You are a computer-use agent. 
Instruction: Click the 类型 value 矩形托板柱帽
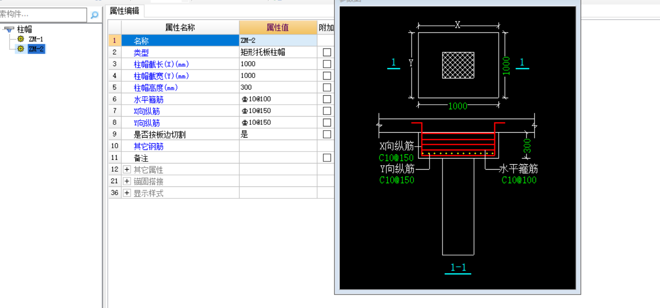[278, 52]
